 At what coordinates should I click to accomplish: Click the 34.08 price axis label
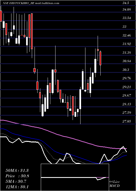tap(126, 9)
